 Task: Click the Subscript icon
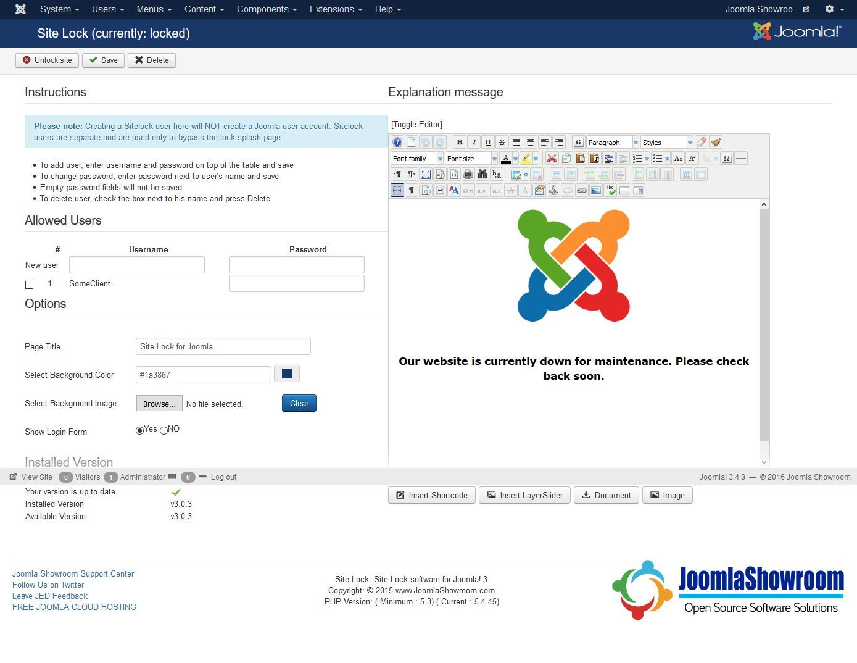coord(678,159)
